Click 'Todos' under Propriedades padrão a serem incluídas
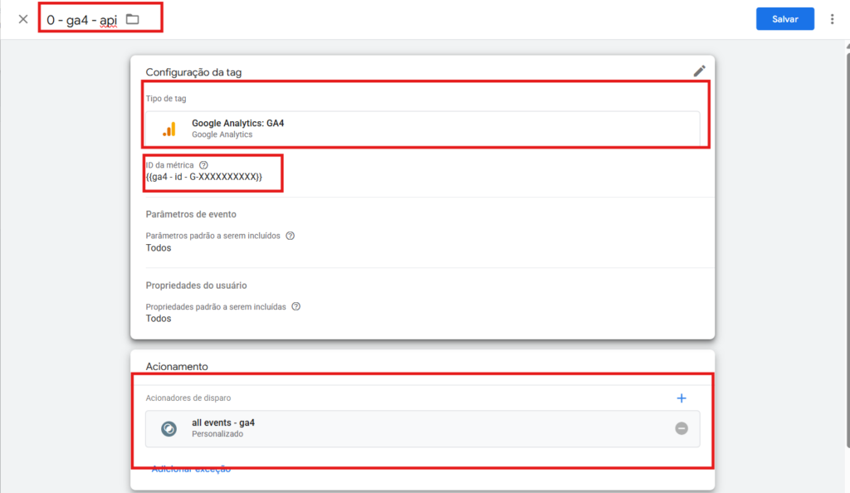Viewport: 850px width, 493px height. coord(159,319)
